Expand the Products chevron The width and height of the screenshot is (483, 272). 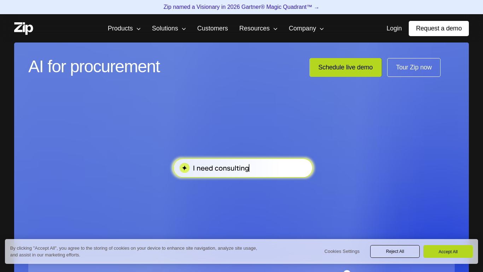tap(139, 29)
